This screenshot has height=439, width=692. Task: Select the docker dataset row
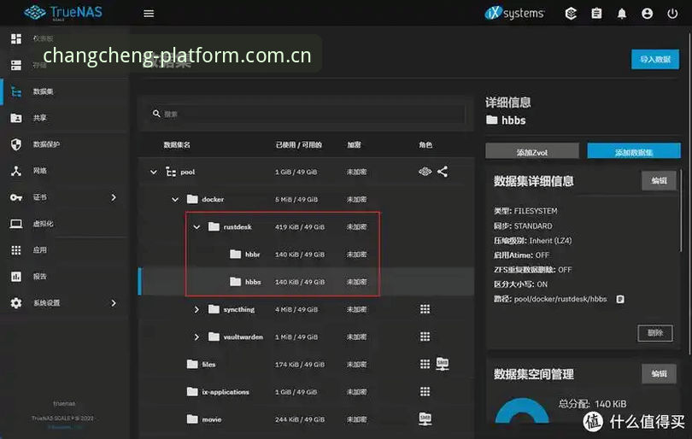tap(307, 199)
